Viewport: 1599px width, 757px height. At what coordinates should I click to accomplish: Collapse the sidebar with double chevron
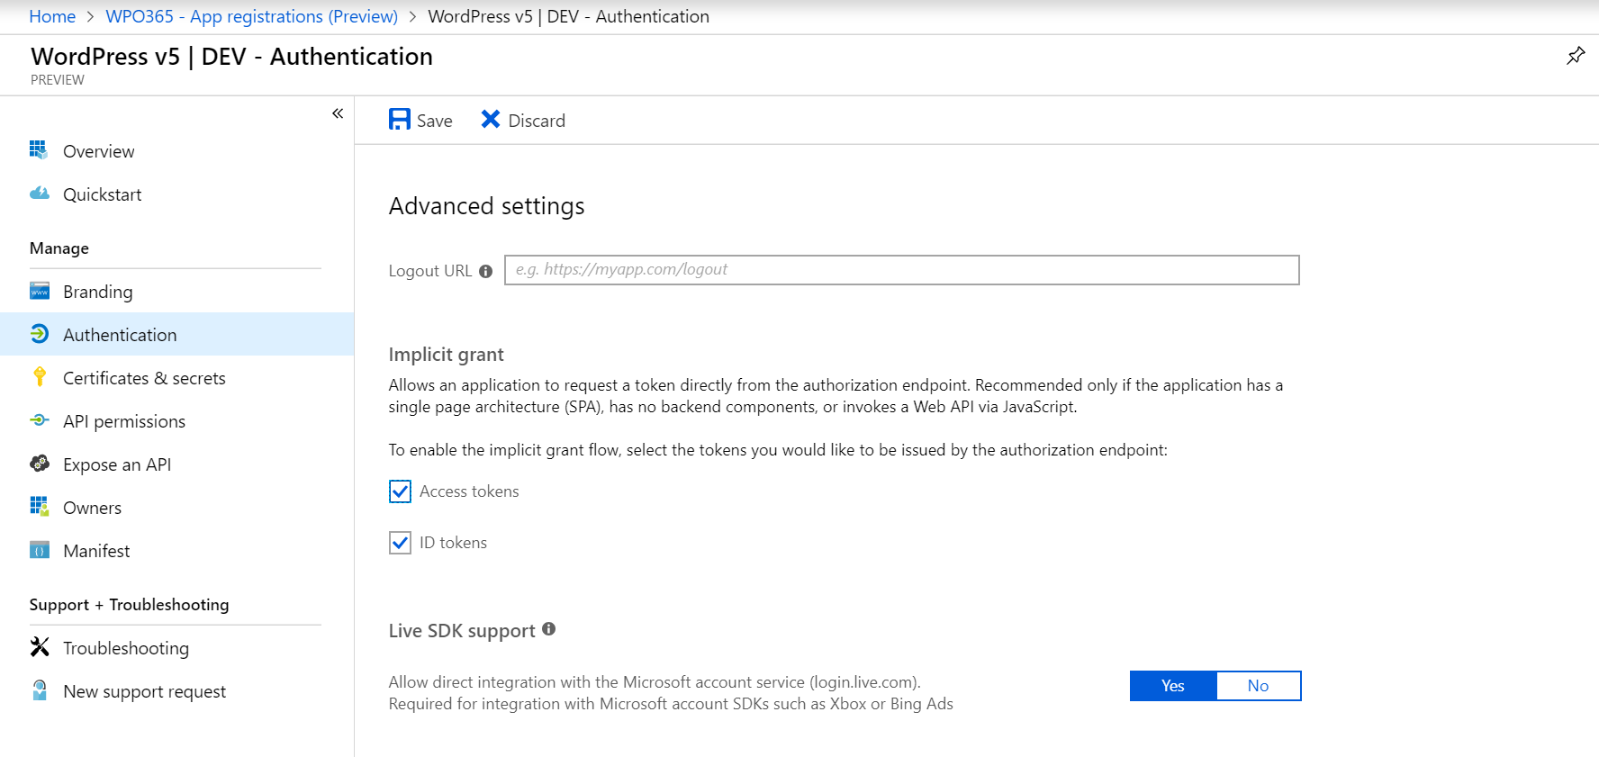(338, 113)
